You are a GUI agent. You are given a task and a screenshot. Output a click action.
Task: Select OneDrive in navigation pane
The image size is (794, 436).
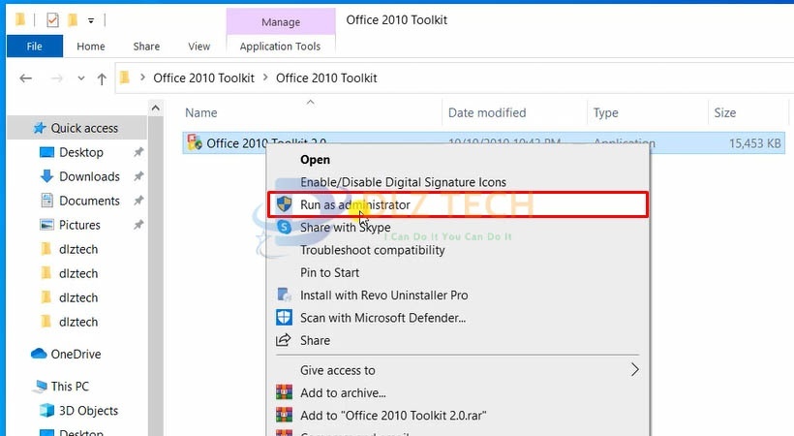tap(76, 354)
